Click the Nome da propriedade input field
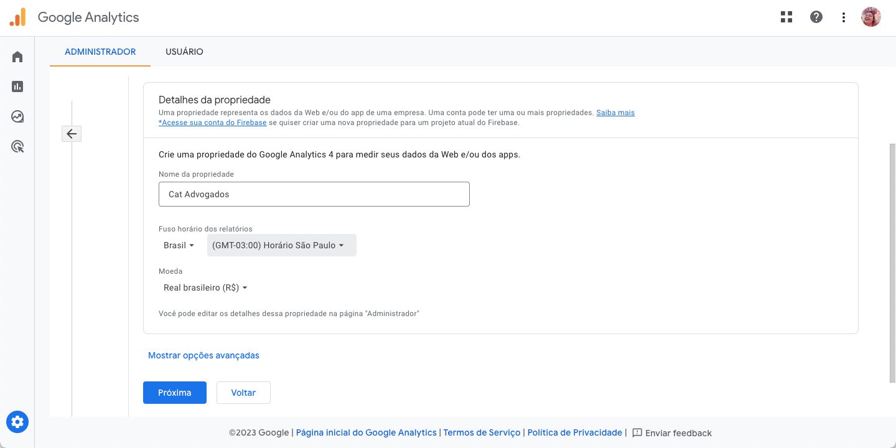The image size is (896, 448). 314,194
